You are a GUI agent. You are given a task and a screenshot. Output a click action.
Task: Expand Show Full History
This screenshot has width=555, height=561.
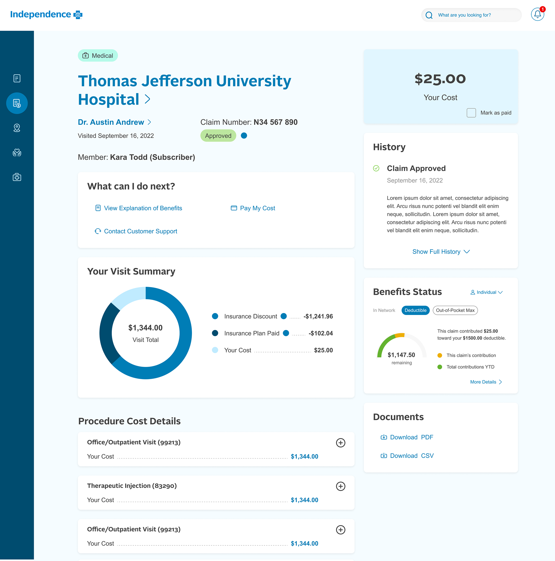(441, 251)
